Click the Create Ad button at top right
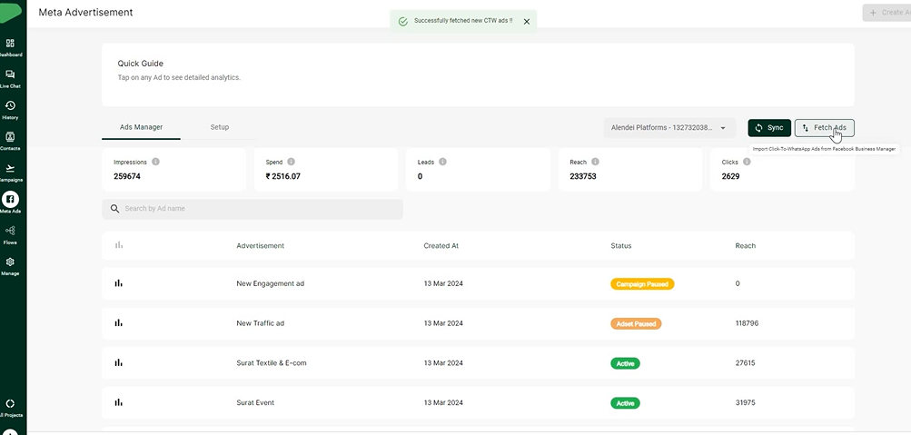Viewport: 911px width, 435px height. point(886,12)
